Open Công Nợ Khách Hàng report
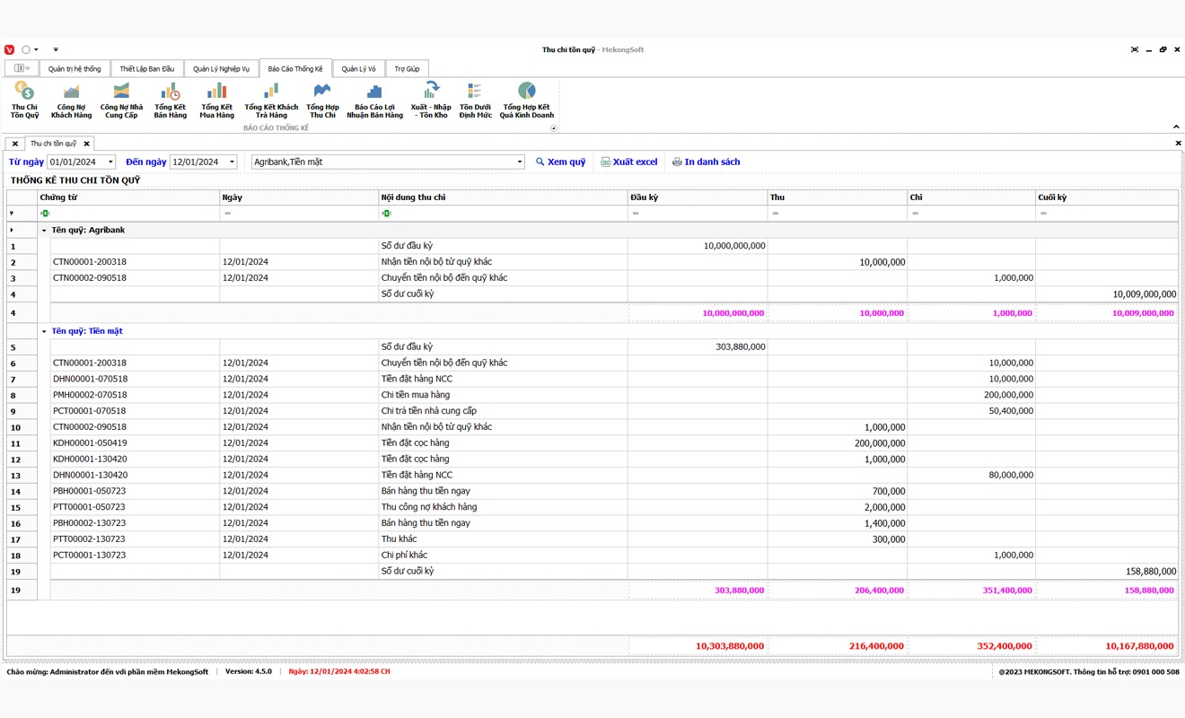1185x718 pixels. pyautogui.click(x=71, y=99)
